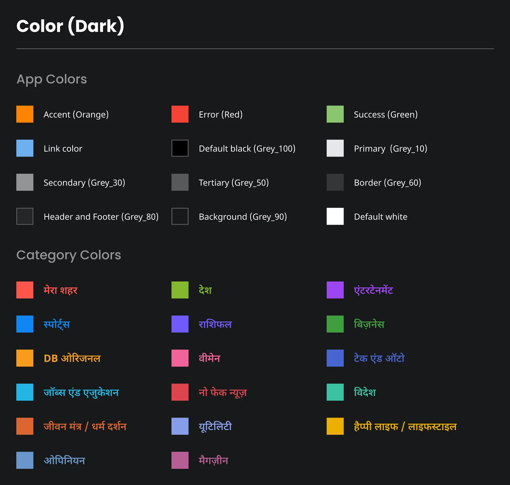Select the Error (Red) swatch
Viewport: 510px width, 485px height.
180,114
